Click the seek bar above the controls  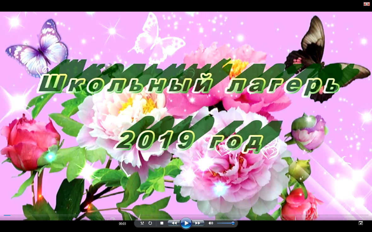[x=186, y=215]
